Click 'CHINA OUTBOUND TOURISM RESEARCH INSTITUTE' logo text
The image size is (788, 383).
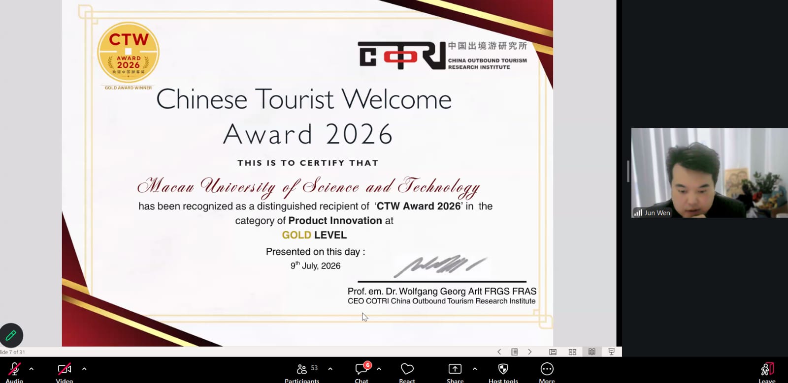pos(488,64)
